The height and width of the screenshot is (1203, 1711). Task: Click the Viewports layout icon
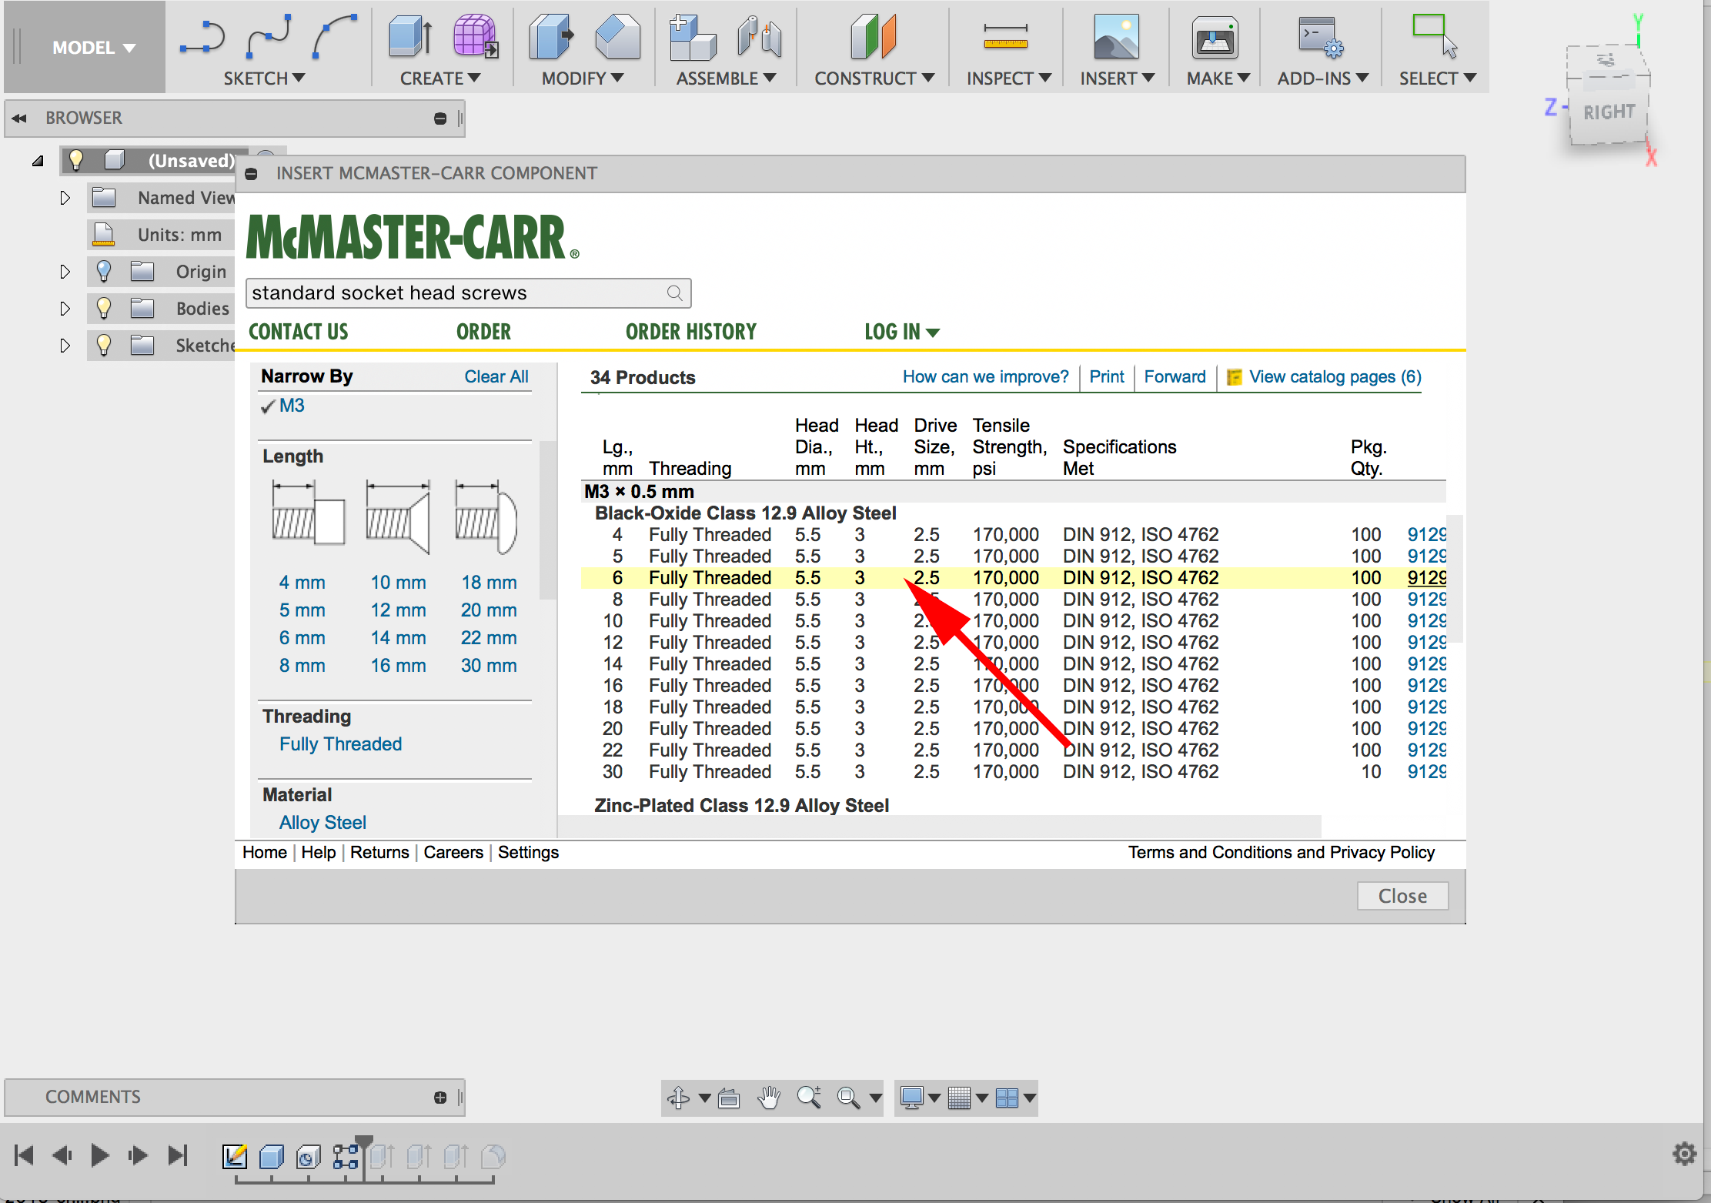tap(1007, 1098)
